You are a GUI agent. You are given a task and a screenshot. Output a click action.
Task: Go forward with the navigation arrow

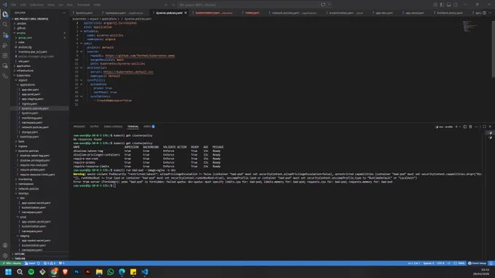(x=173, y=5)
